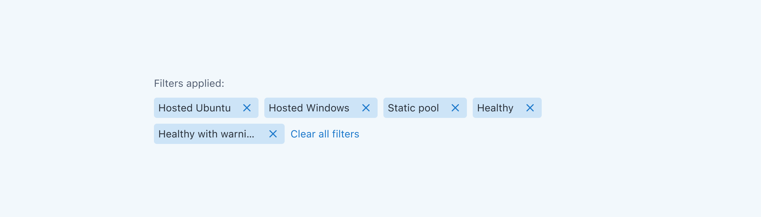Click the Healthy filter tag text
Image resolution: width=761 pixels, height=217 pixels.
click(x=495, y=108)
